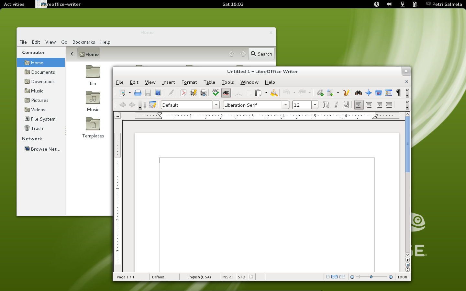Click the Print File Directly icon

tap(193, 93)
